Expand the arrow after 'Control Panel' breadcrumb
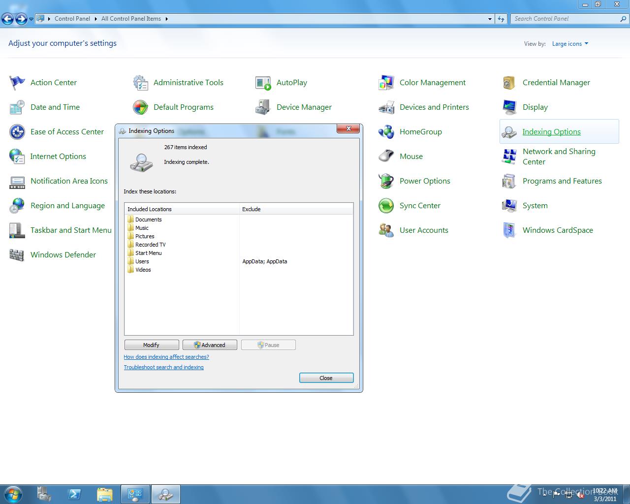The height and width of the screenshot is (504, 630). pyautogui.click(x=95, y=19)
